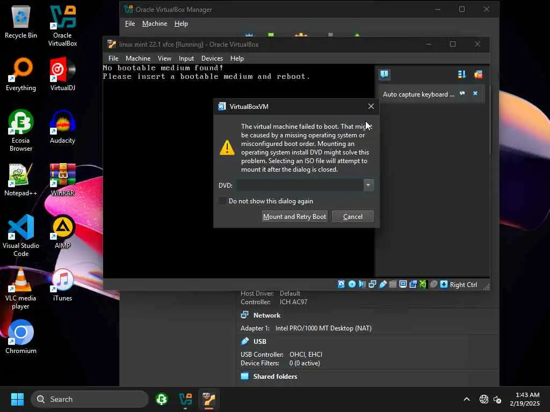Open the Windows Start menu
The width and height of the screenshot is (550, 412).
click(x=17, y=399)
